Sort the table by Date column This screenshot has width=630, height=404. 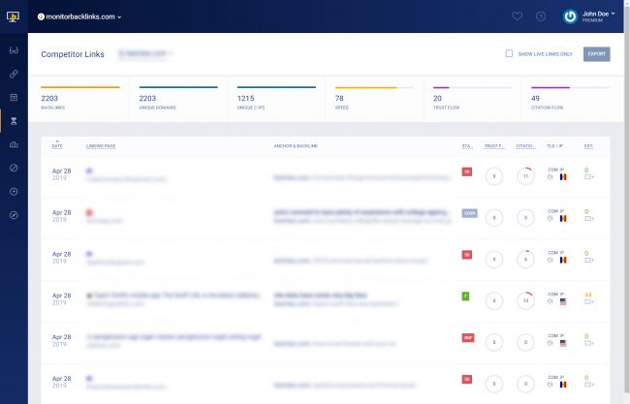click(x=57, y=146)
